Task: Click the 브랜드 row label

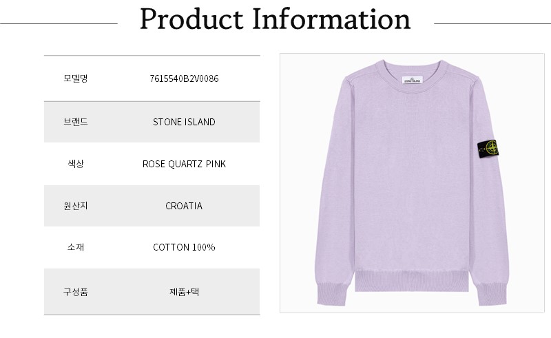Action: [x=75, y=122]
